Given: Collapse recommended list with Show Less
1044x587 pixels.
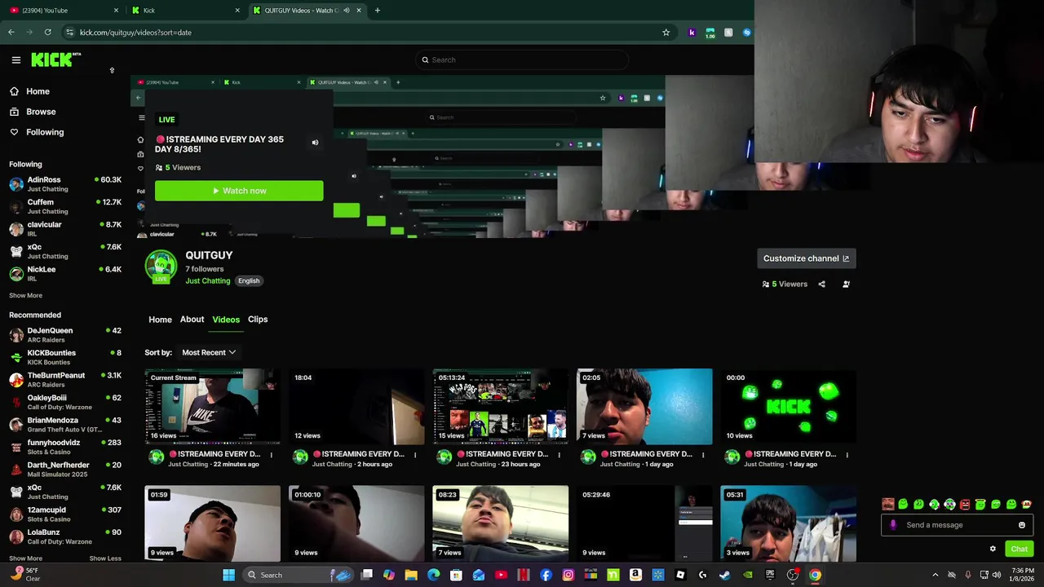Looking at the screenshot, I should click(x=104, y=558).
